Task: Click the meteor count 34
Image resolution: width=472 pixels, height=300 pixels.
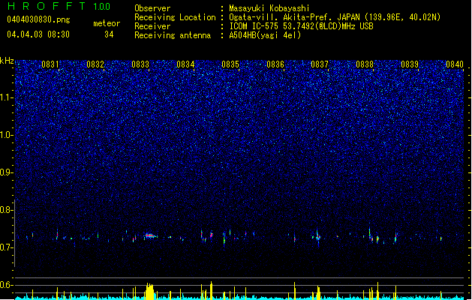Action: 109,34
